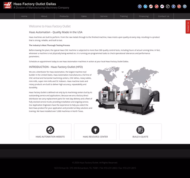Click A Division of Manufacturing Machinery Company subtitle
Image resolution: width=190 pixels, height=178 pixels.
41,8
